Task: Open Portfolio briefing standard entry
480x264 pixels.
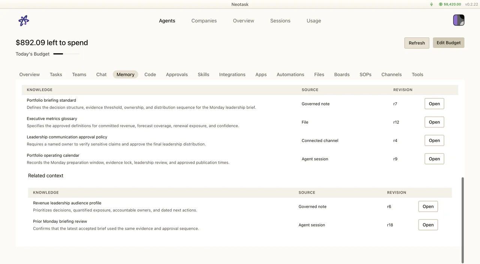Action: point(434,104)
